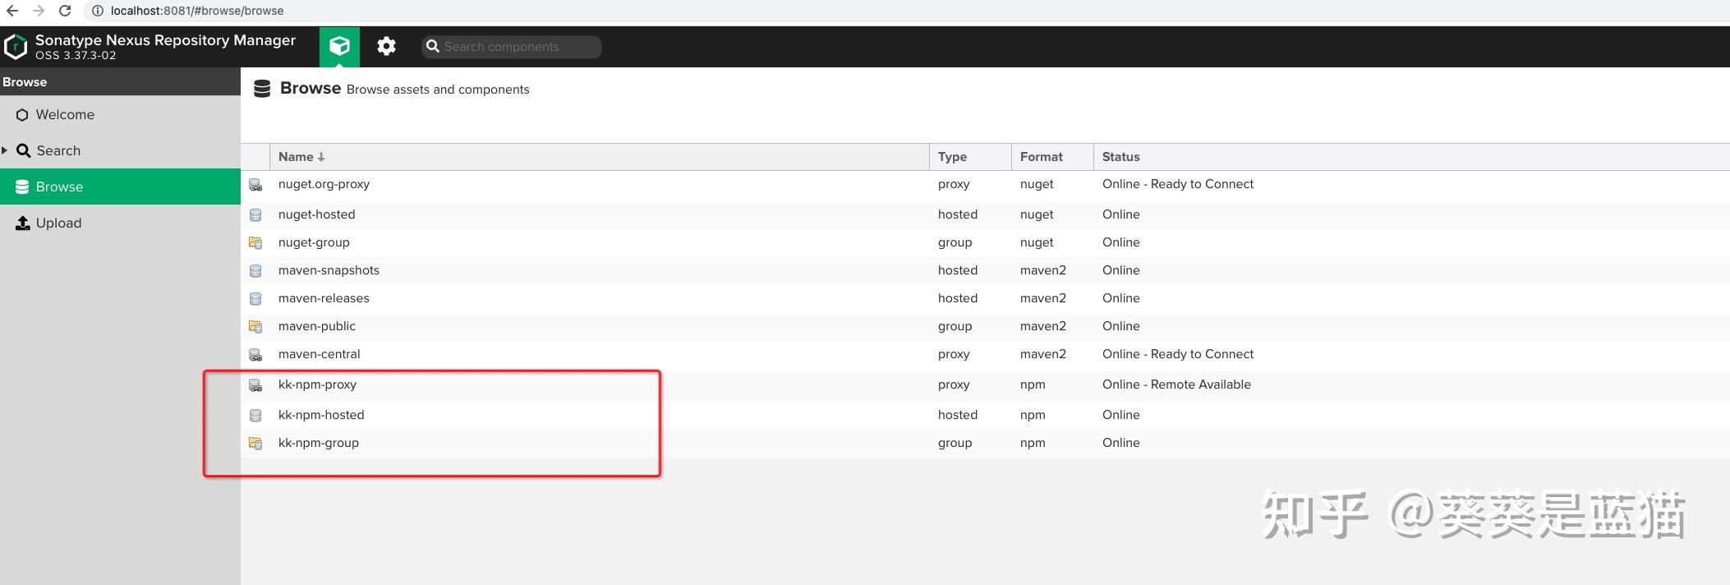Viewport: 1730px width, 585px height.
Task: Click the nuget-group folder icon
Action: tap(255, 242)
